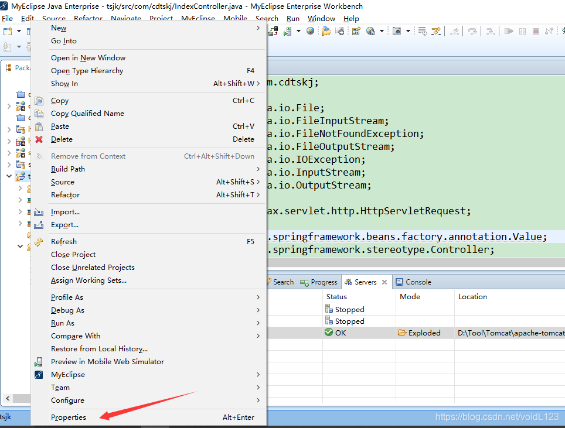
Task: Click the open folder toolbar icon
Action: click(x=326, y=31)
